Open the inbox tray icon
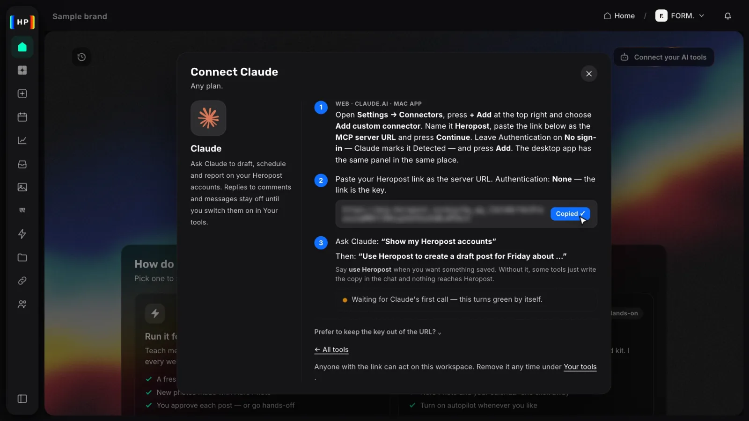The height and width of the screenshot is (421, 749). click(22, 164)
